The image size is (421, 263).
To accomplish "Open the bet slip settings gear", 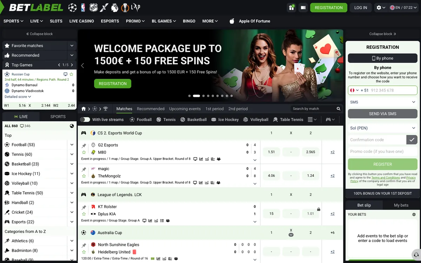I will (x=414, y=215).
